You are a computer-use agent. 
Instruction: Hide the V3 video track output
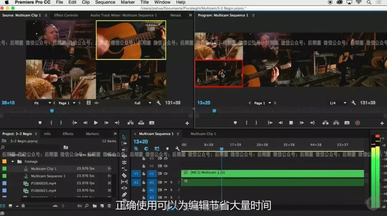pyautogui.click(x=166, y=159)
